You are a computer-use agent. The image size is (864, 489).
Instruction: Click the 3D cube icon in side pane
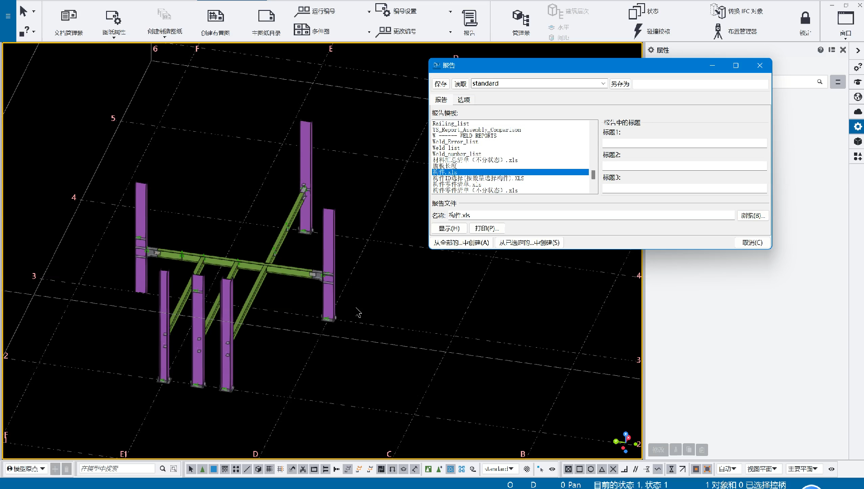coord(857,141)
